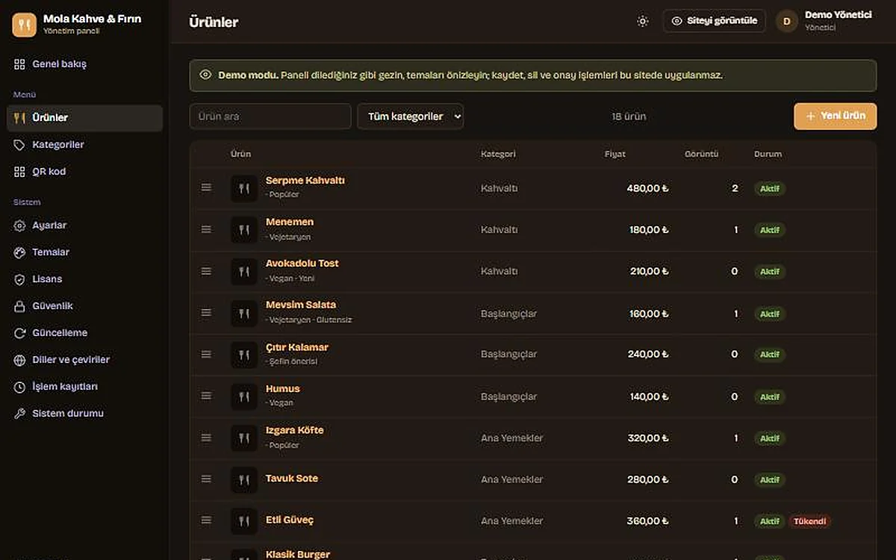The image size is (896, 560).
Task: Click the Aktif badge in Menemen row
Action: coord(770,230)
